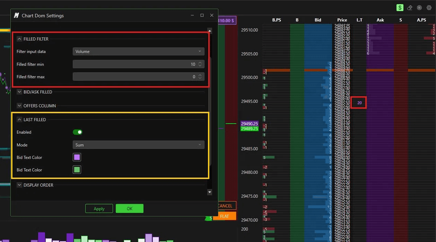Click the settings scrollbar up arrow
This screenshot has width=436, height=242.
pos(209,30)
